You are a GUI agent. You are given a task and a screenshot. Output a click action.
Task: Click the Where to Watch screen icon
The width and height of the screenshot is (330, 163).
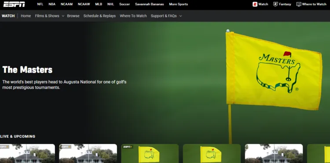pos(299,4)
